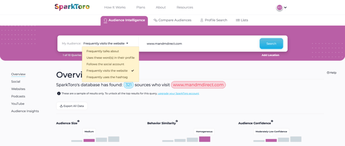Image resolution: width=345 pixels, height=146 pixels.
Task: Open the Podcasts sidebar section
Action: pyautogui.click(x=18, y=96)
